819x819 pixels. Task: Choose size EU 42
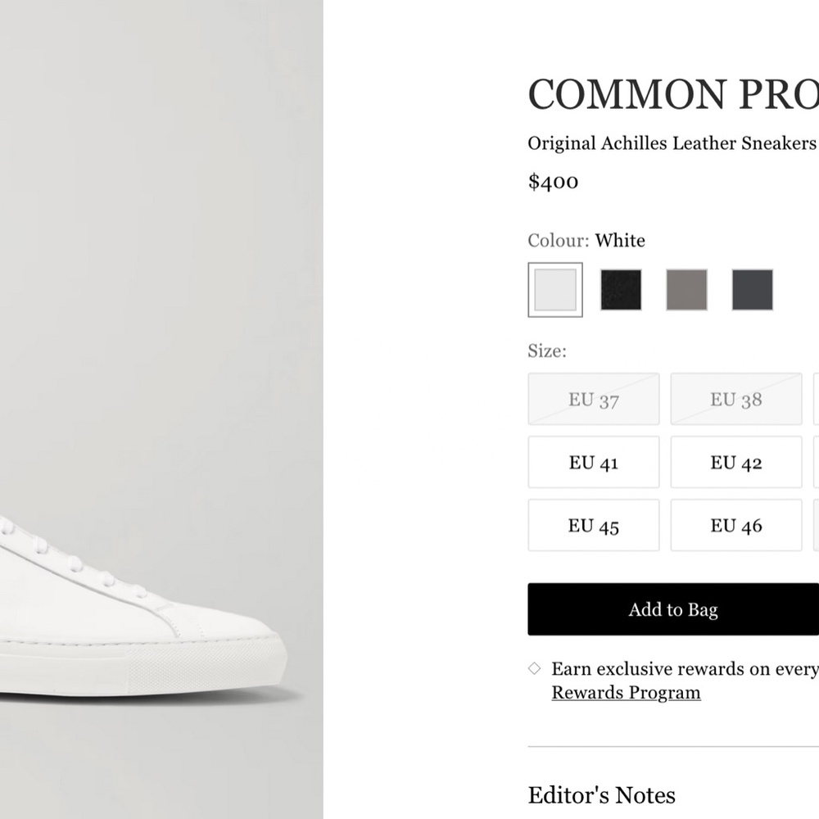pos(735,462)
